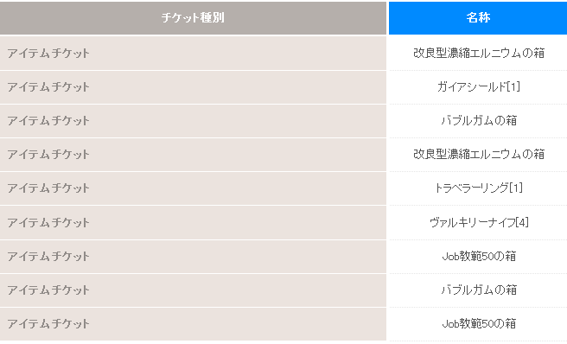Viewport: 567px width, 344px height.
Task: Click アイテムチケット cell beside ヴァルキリーナイフ[4]
Action: [x=193, y=222]
